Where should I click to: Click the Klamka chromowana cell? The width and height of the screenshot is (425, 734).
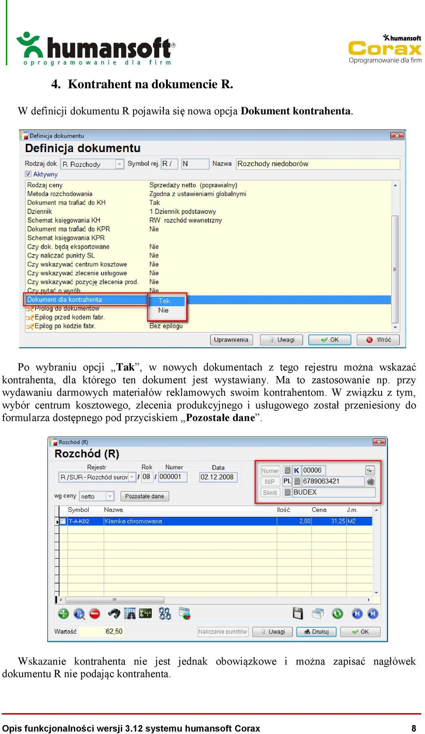(190, 521)
